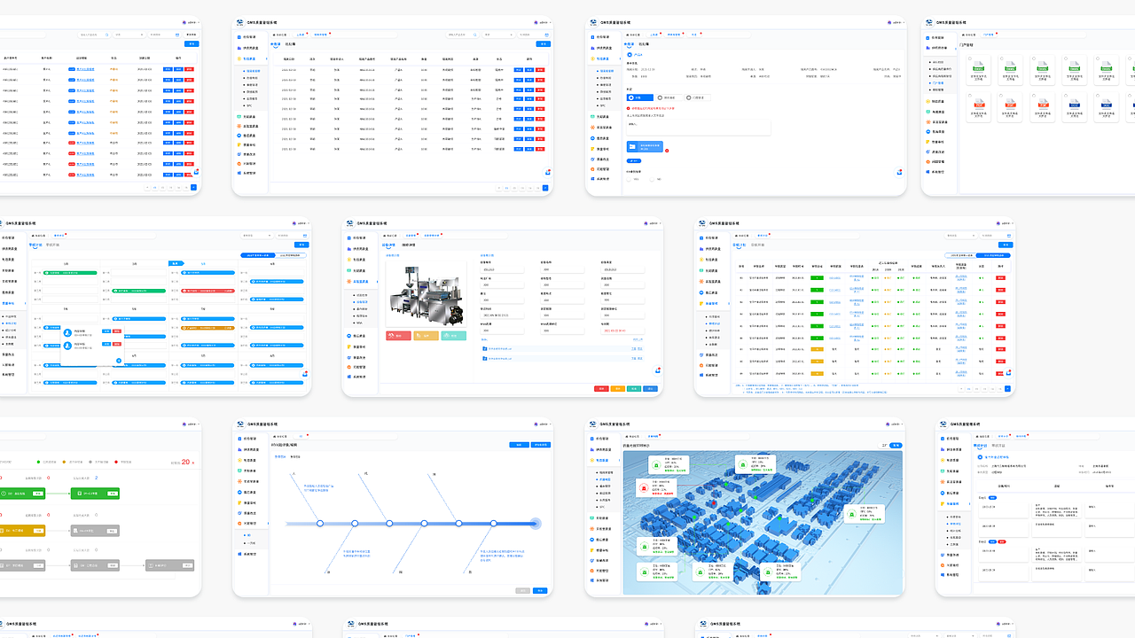Click the first green status chip in the status table window
The width and height of the screenshot is (1135, 638).
tap(817, 277)
